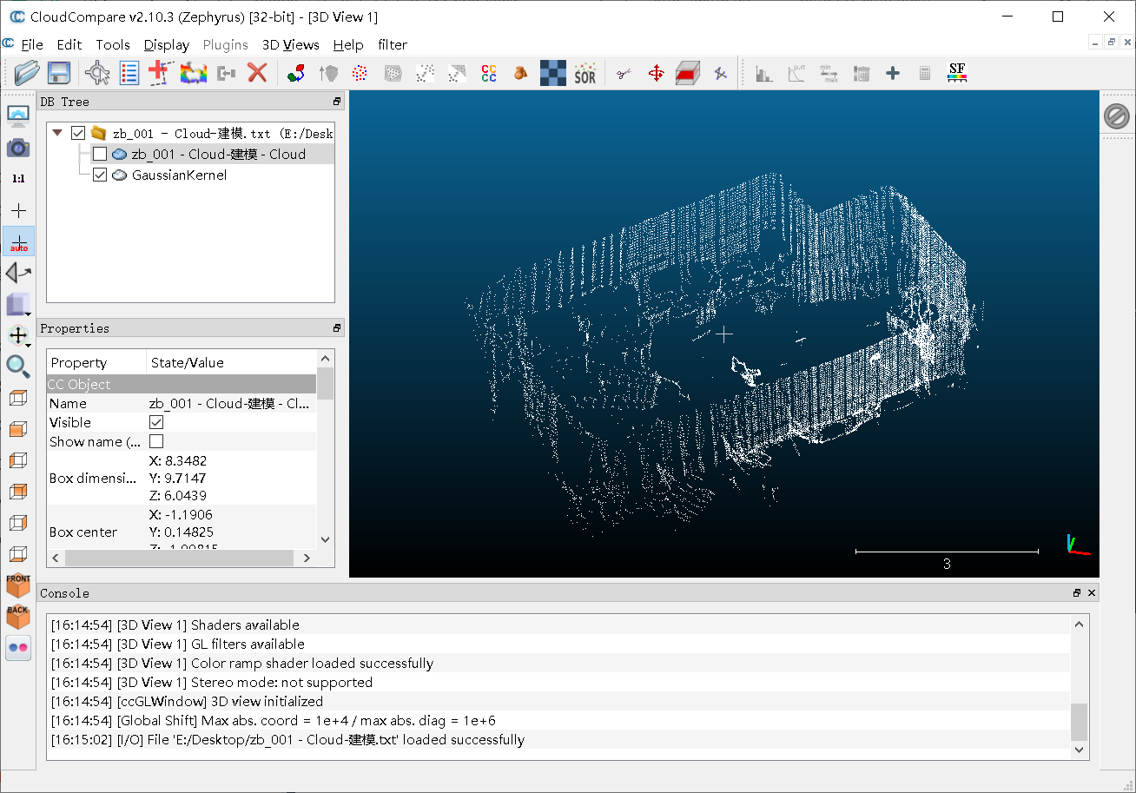Viewport: 1136px width, 793px height.
Task: Click the Properties horizontal scrollbar right arrow
Action: pyautogui.click(x=307, y=558)
